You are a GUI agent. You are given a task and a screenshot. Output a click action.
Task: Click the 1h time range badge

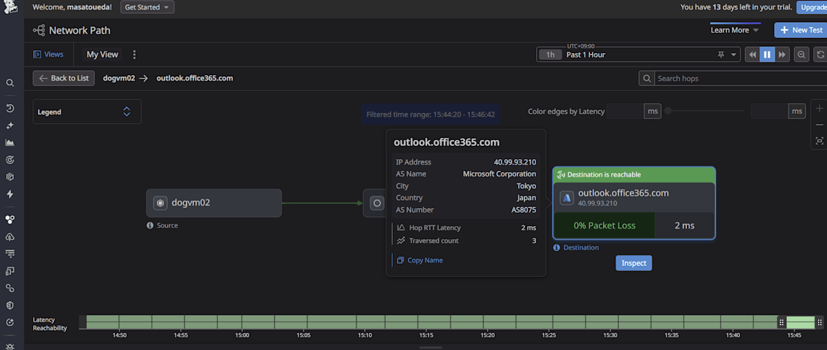[x=550, y=54]
